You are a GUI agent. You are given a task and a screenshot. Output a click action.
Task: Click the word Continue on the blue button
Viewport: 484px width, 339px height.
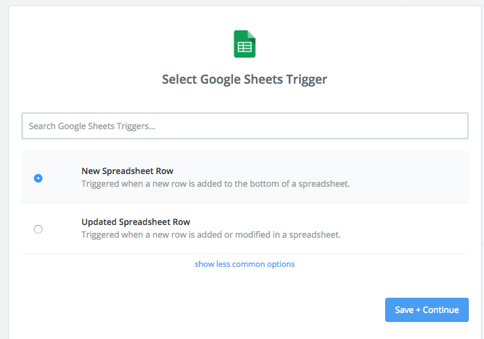440,310
